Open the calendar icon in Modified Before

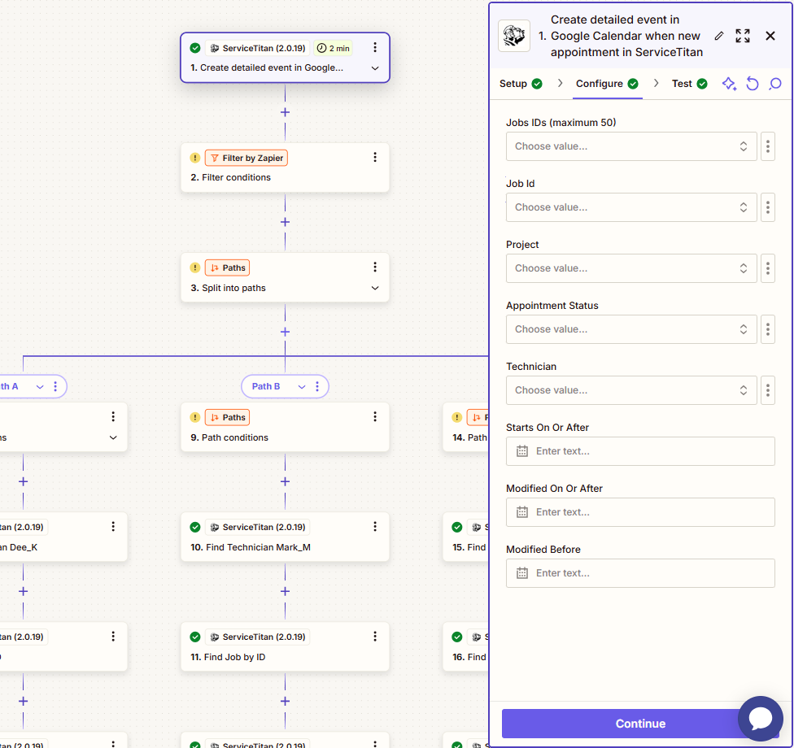[x=522, y=573]
